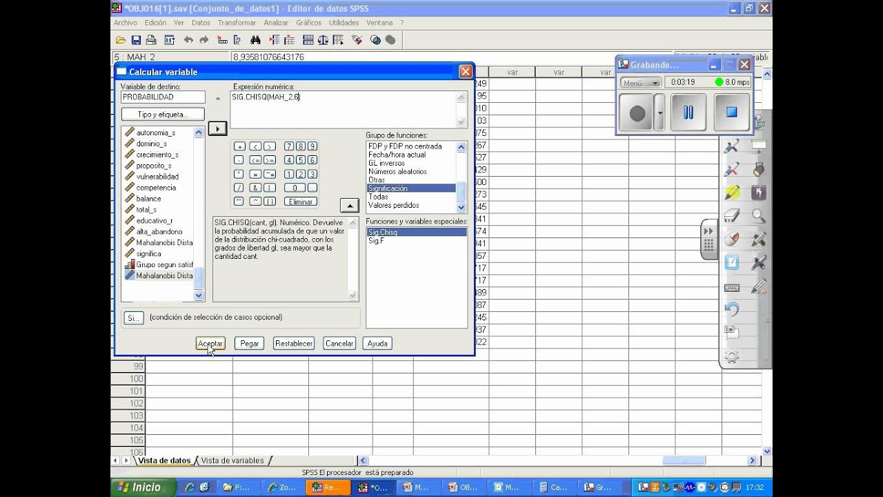Viewport: 883px width, 497px height.
Task: Click the Insert variable toolbar icon
Action: coord(290,40)
